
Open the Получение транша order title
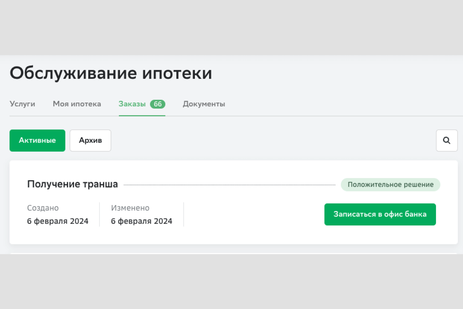point(73,184)
